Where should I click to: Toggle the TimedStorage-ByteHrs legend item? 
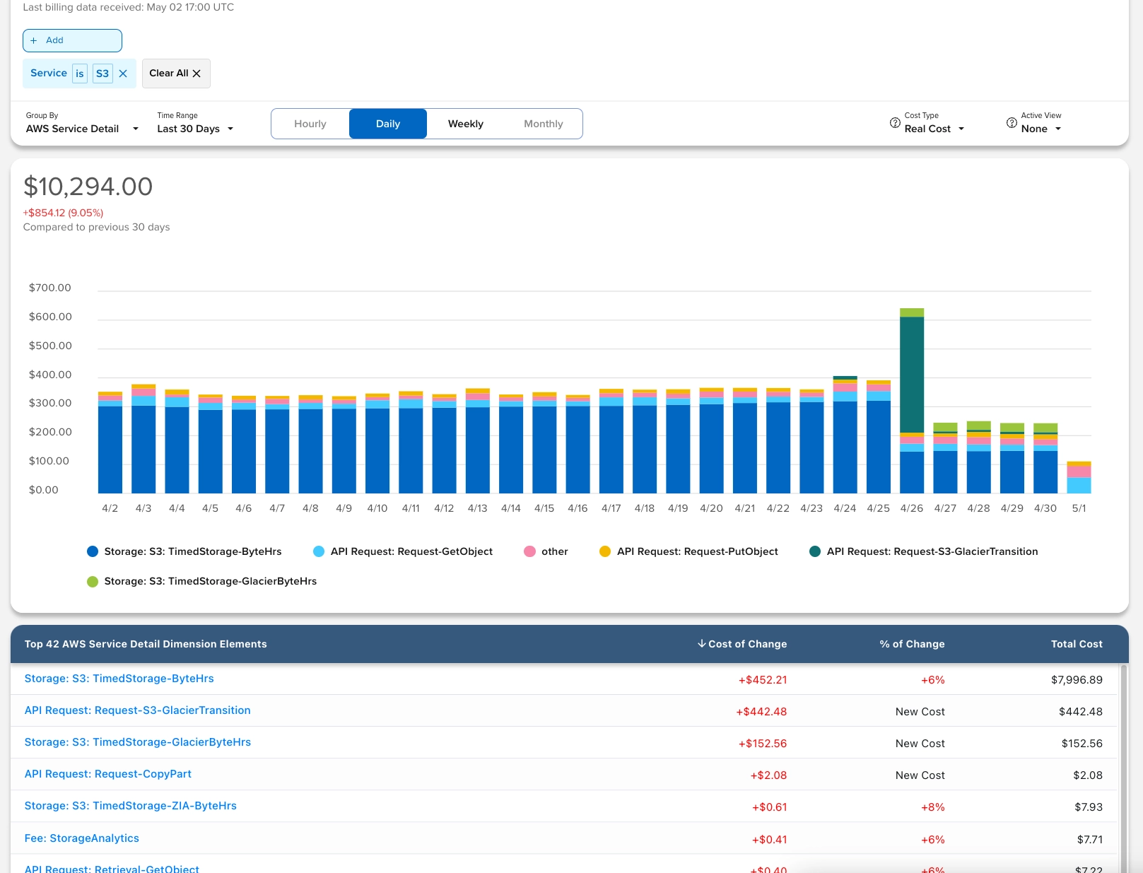coord(184,551)
